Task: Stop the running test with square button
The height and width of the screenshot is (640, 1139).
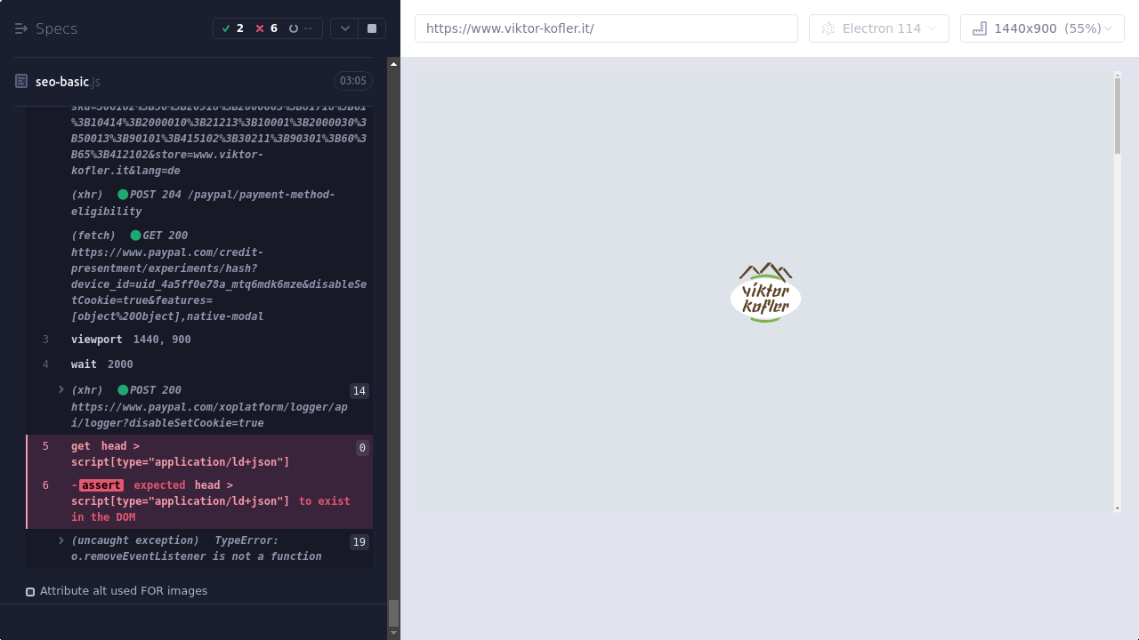Action: (x=372, y=28)
